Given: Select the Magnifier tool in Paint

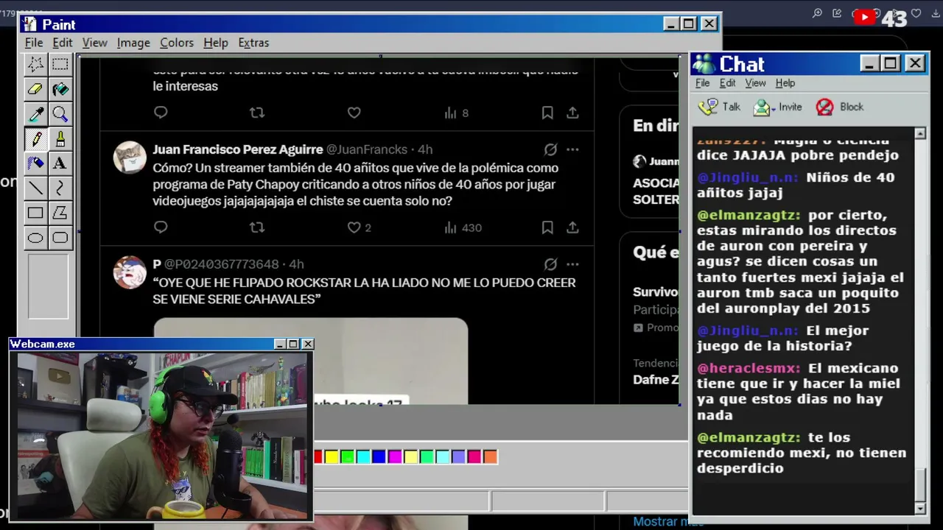Looking at the screenshot, I should 60,114.
